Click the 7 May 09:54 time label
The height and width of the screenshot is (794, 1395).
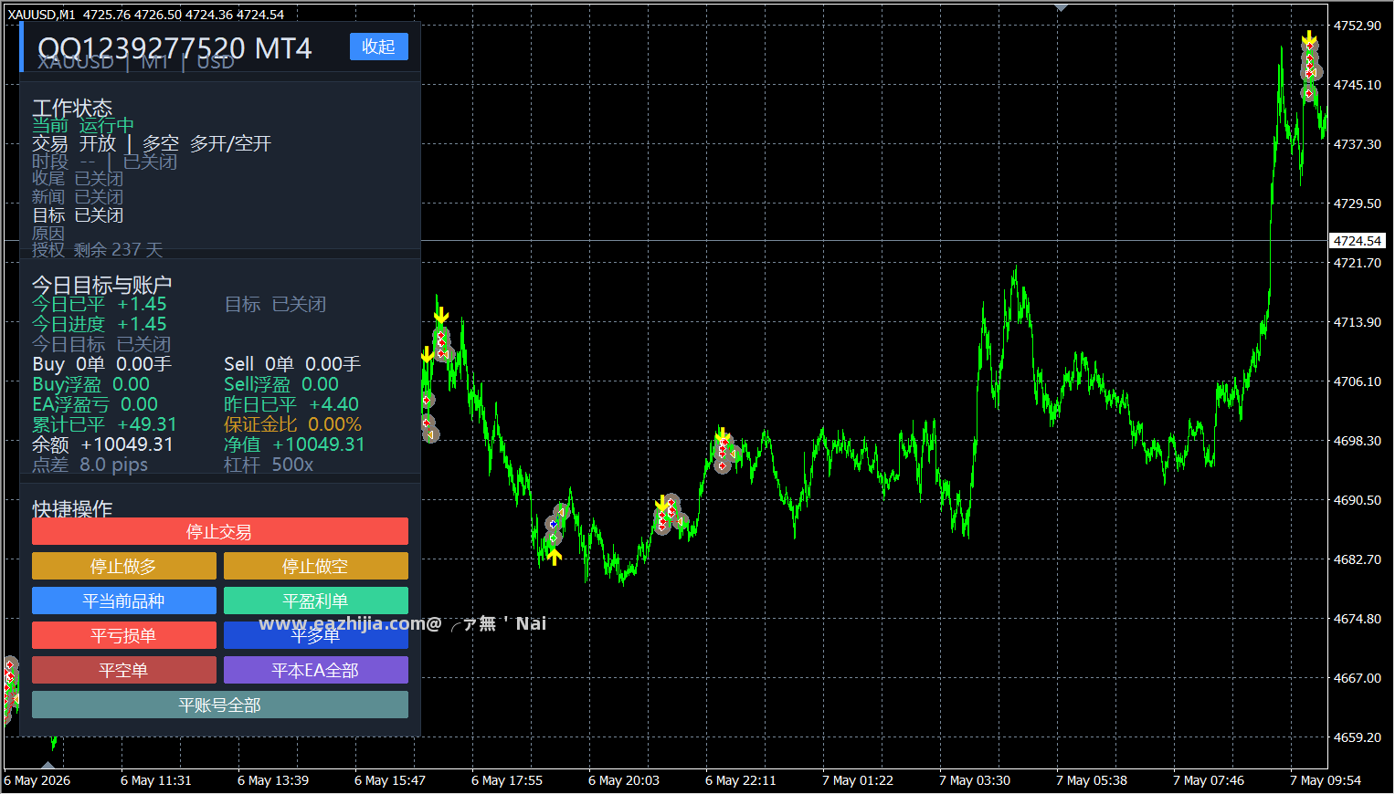pos(1326,780)
